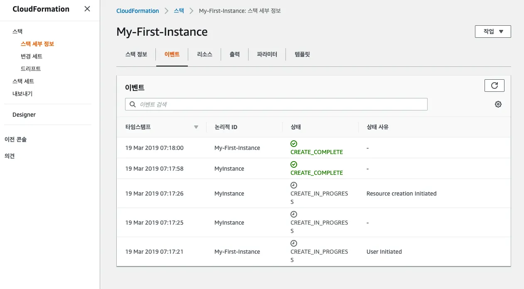Sort by timestamp descending arrow
Viewport: 524px width, 289px height.
[x=196, y=127]
